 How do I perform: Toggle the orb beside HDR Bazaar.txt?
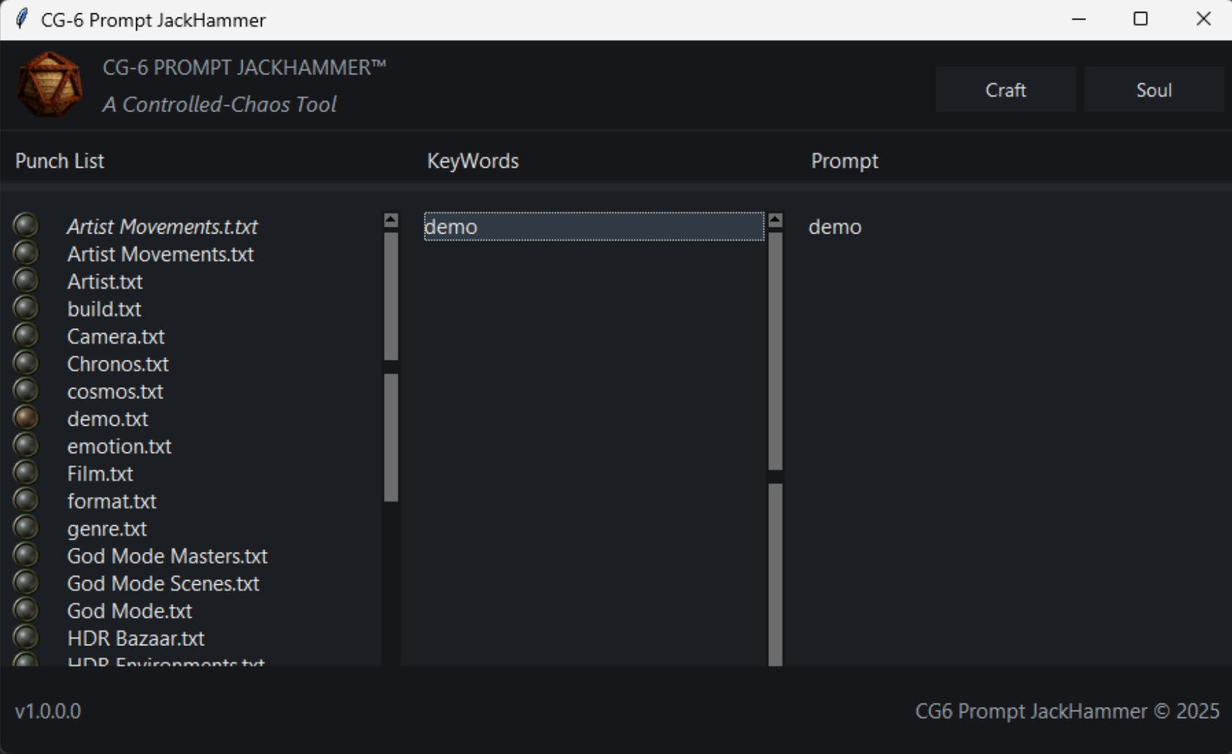[x=26, y=637]
